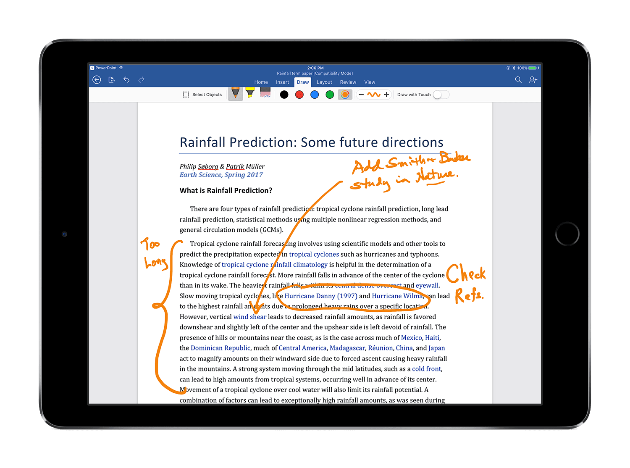Open the tropical cyclones link
The width and height of the screenshot is (630, 468).
(x=314, y=254)
